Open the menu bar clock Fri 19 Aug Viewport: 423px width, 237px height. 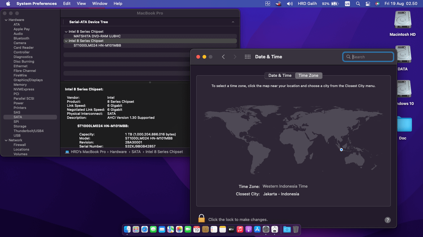(401, 4)
